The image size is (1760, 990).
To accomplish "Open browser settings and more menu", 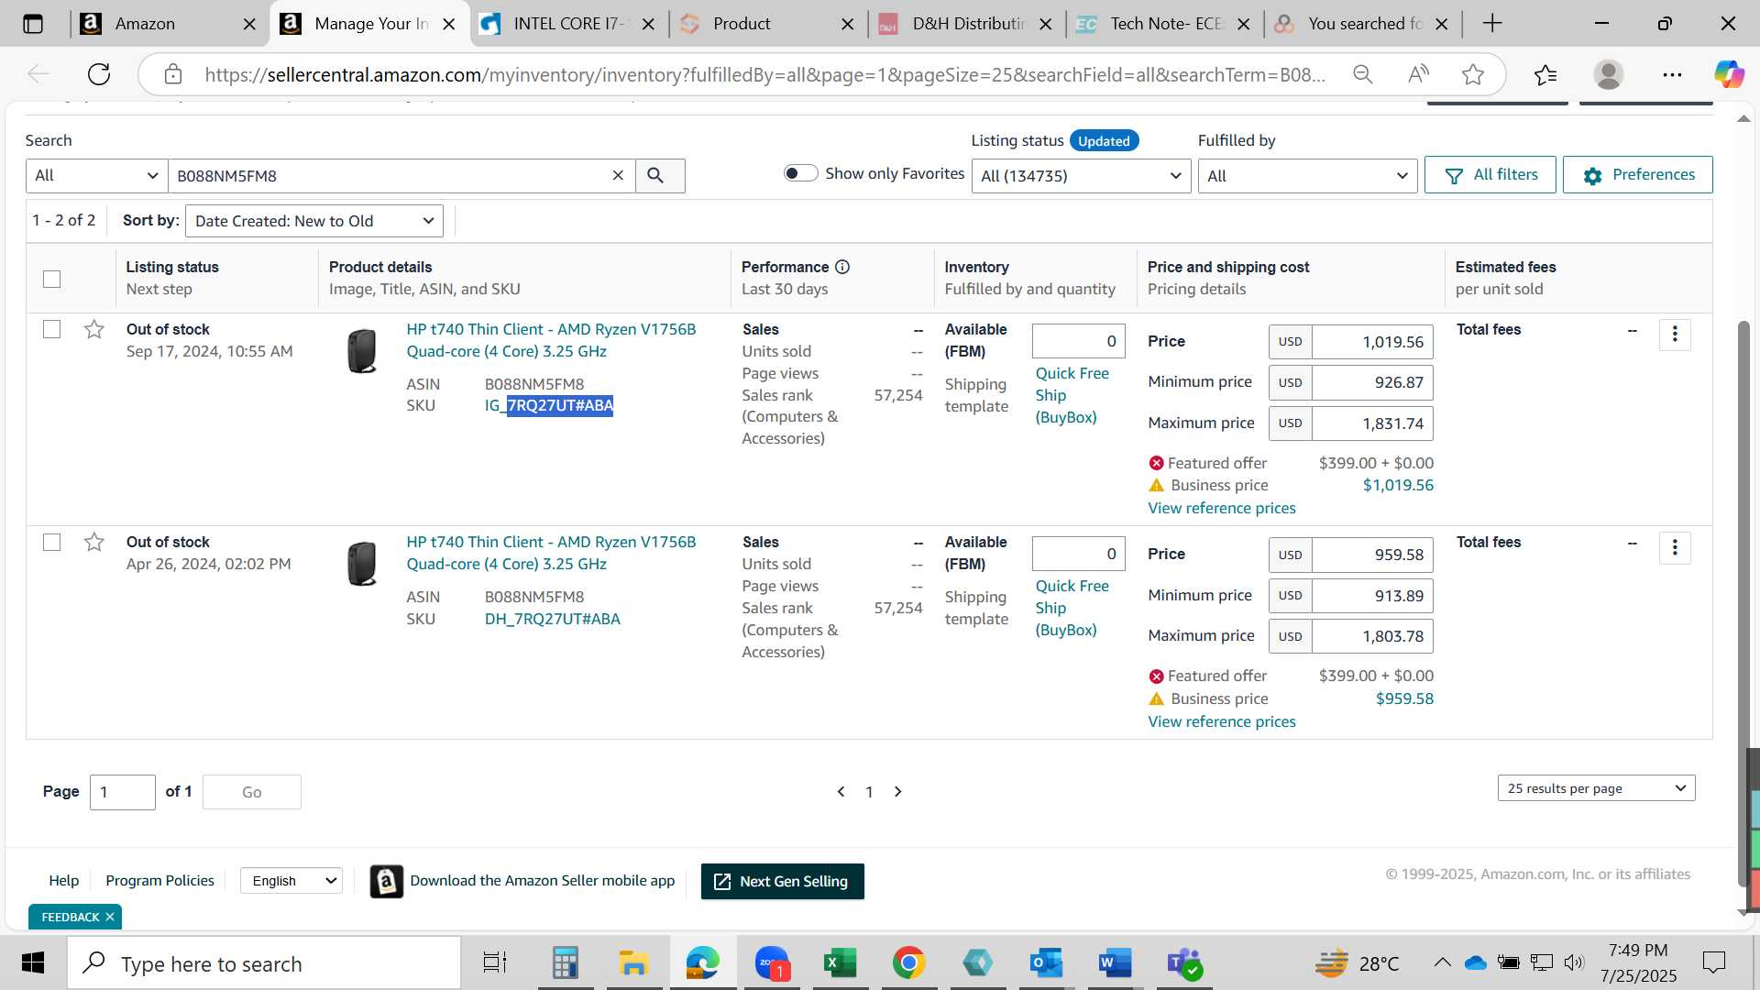I will coord(1672,74).
